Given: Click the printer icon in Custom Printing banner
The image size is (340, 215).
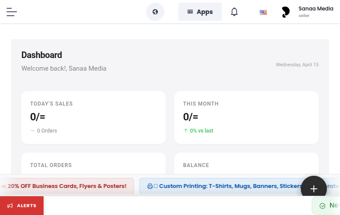Looking at the screenshot, I should pos(150,186).
